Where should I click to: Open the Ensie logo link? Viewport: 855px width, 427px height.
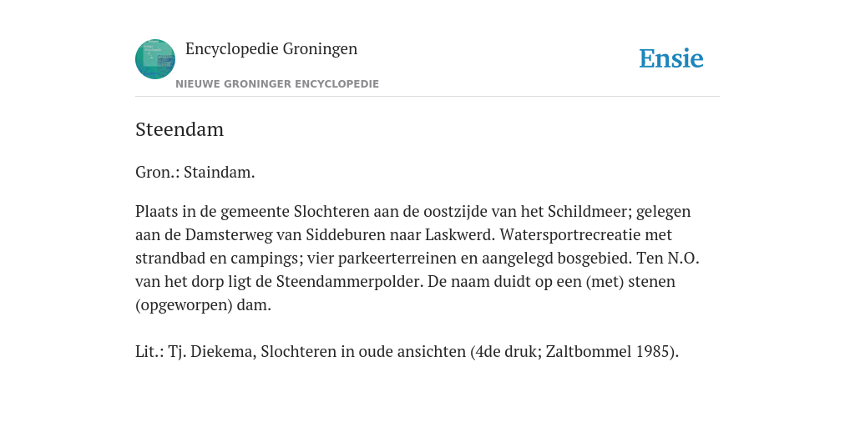[671, 58]
